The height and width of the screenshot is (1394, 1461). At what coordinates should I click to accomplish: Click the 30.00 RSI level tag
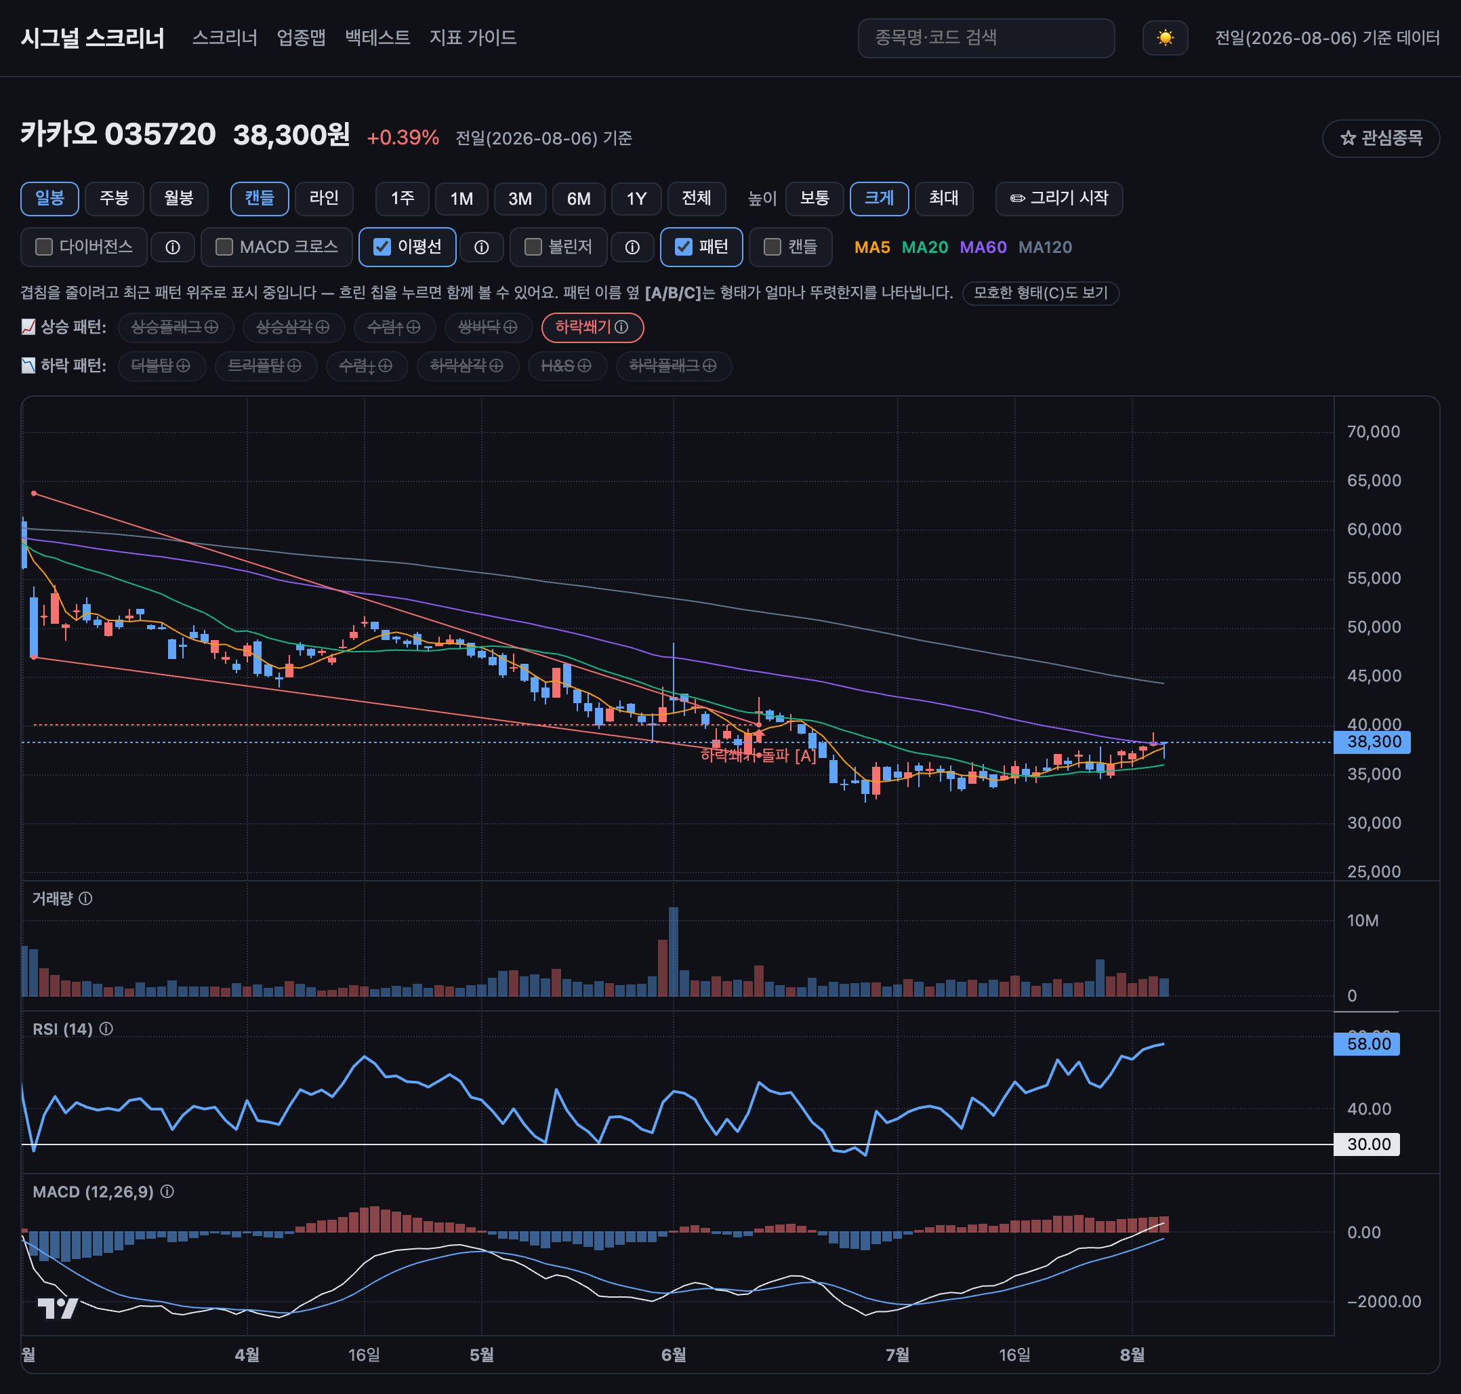[1367, 1144]
